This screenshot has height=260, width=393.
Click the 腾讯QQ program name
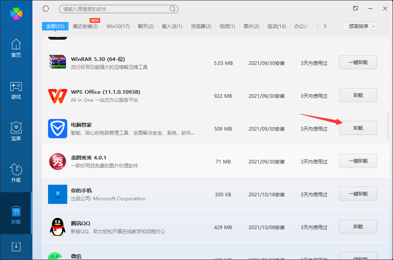tap(80, 224)
